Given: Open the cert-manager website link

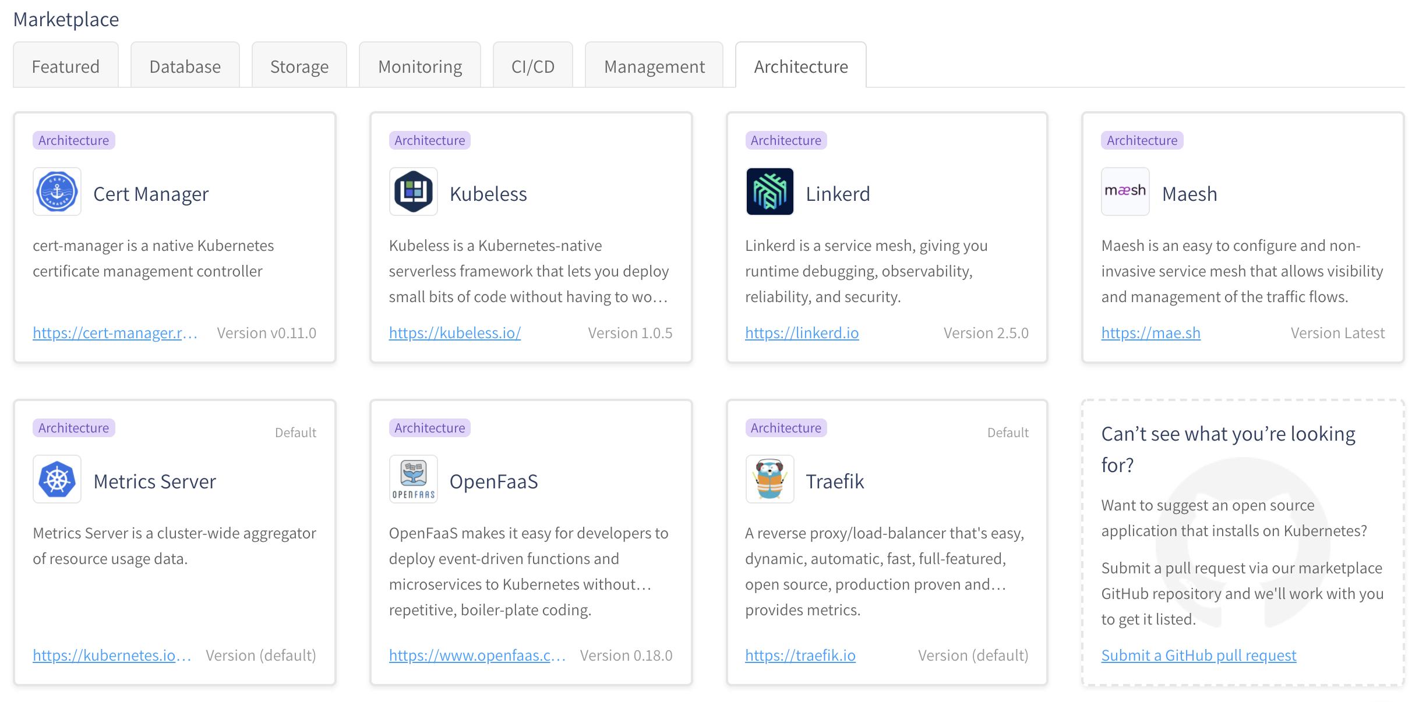Looking at the screenshot, I should [x=115, y=333].
